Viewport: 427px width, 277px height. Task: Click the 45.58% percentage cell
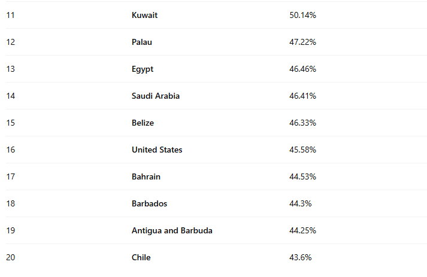tap(302, 150)
